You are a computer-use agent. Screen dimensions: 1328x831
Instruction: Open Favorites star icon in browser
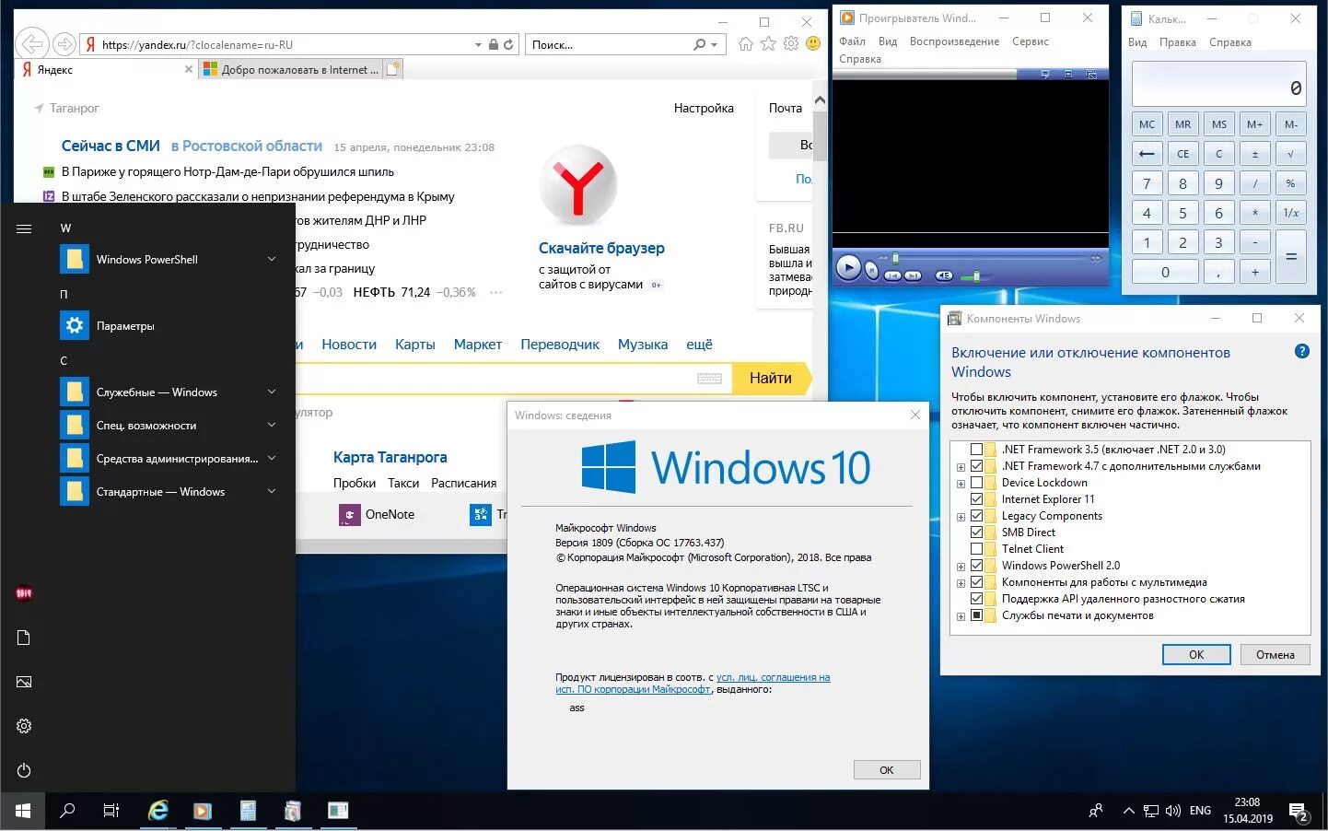coord(768,44)
